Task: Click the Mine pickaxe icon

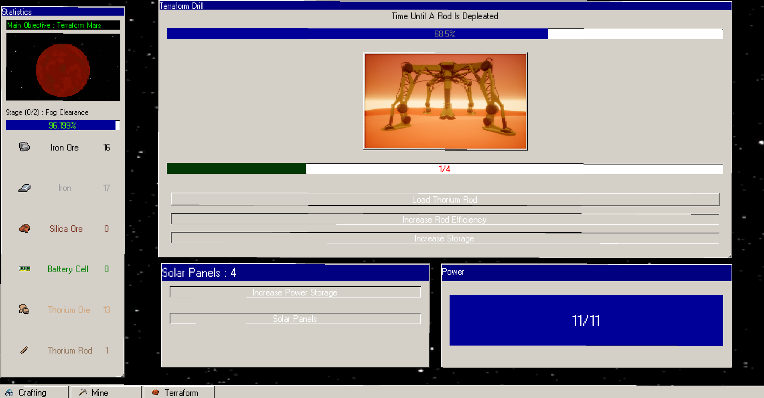Action: point(83,392)
